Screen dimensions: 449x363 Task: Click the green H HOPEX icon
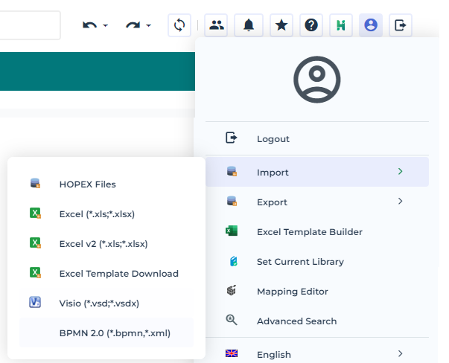(x=341, y=25)
